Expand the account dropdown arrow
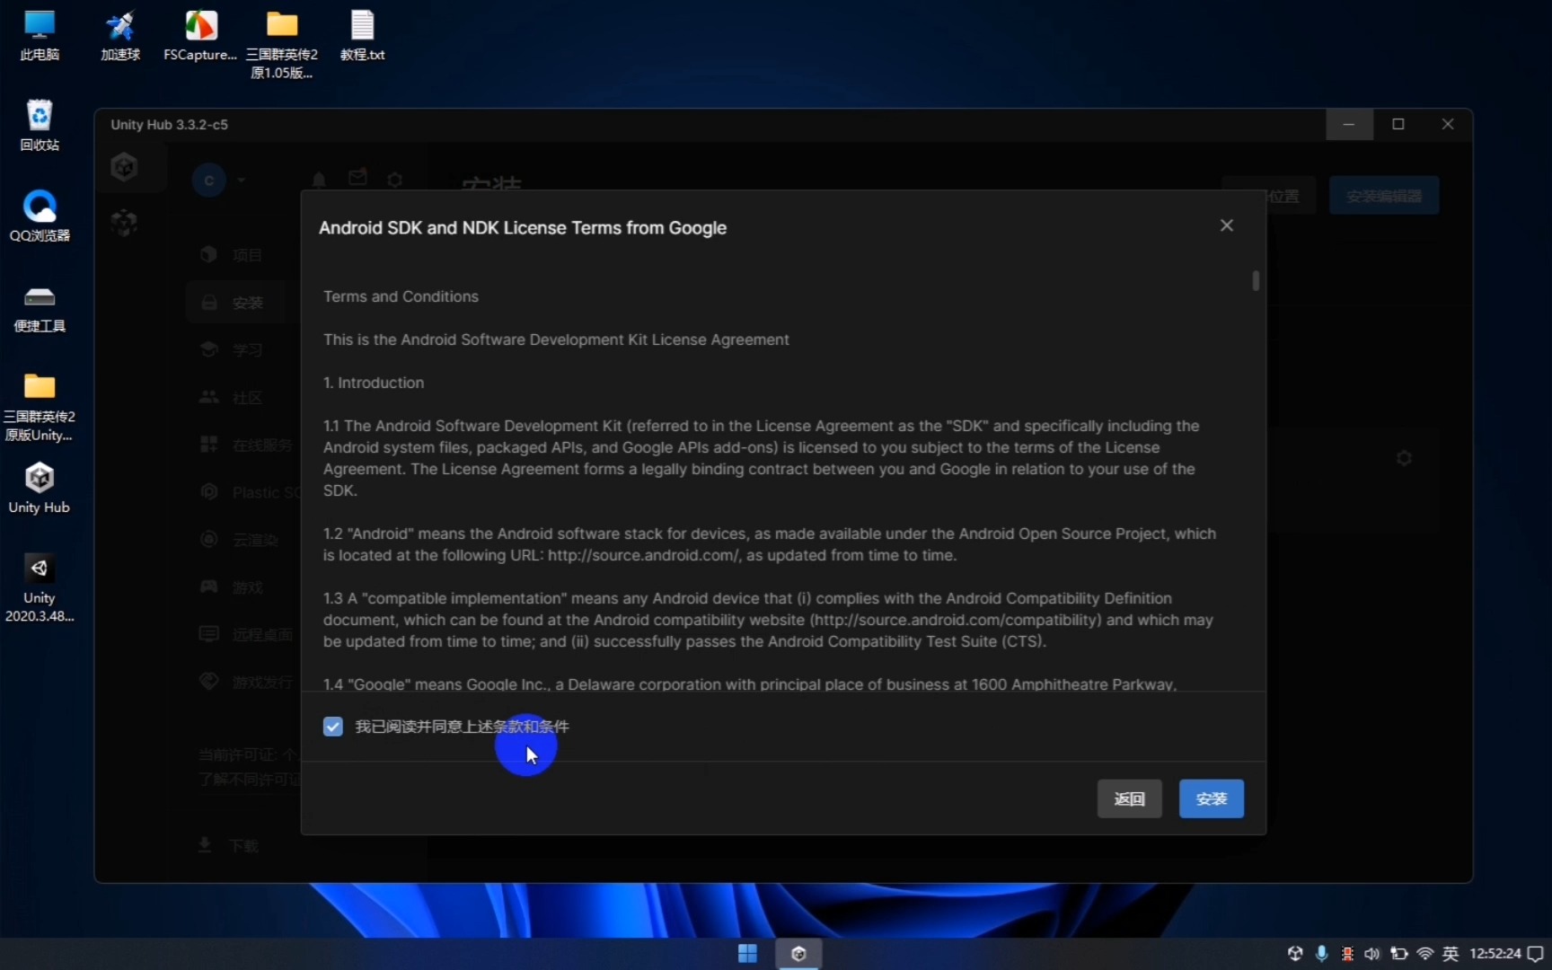 [x=241, y=181]
